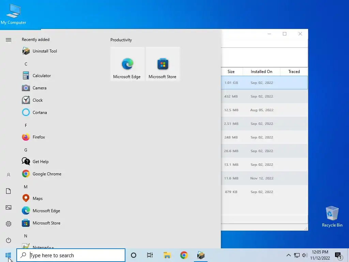Sort by the Installed On column header
The image size is (349, 262).
[x=261, y=72]
